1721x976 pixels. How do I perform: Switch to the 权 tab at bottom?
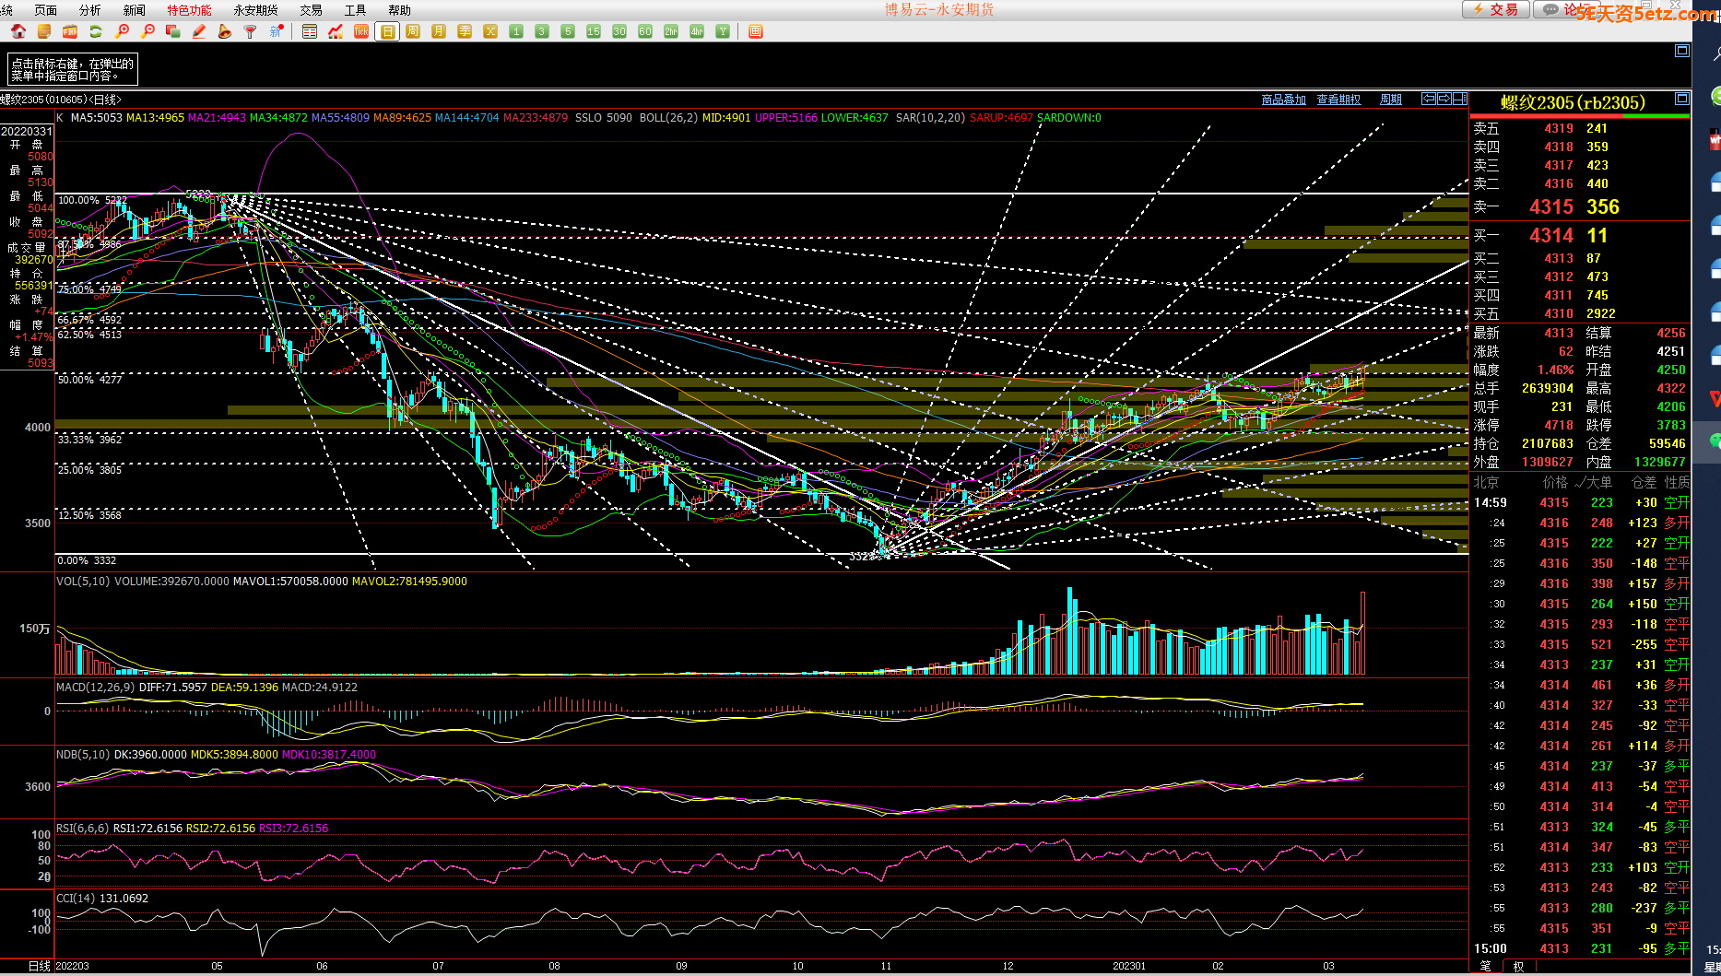pos(1518,966)
